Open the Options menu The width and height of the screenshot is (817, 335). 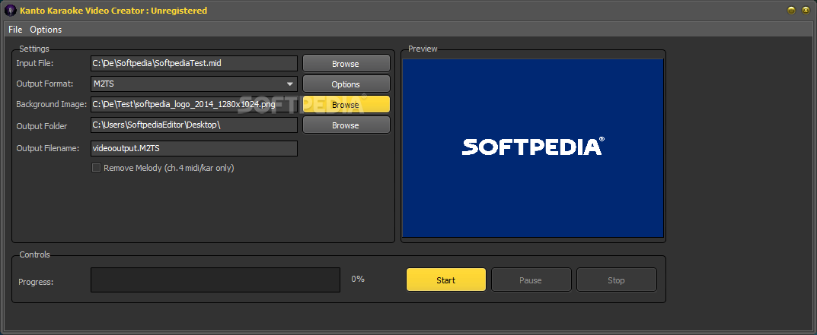pyautogui.click(x=46, y=30)
